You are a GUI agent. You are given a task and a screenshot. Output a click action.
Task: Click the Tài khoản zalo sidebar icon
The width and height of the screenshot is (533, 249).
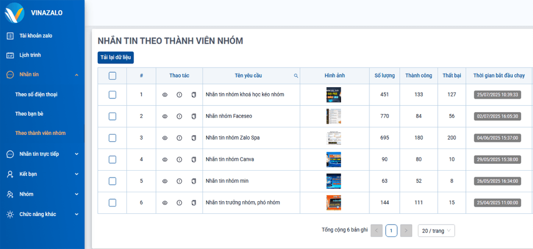[x=10, y=36]
